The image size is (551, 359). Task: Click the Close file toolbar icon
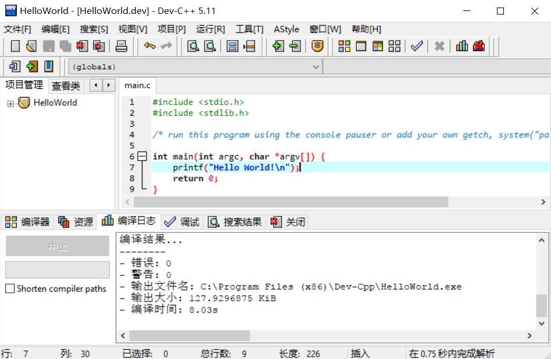(82, 46)
